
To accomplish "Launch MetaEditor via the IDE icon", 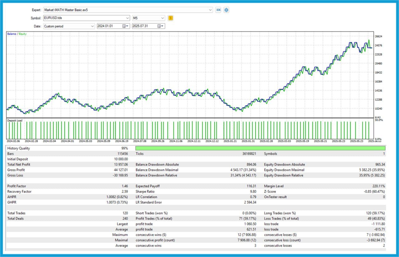I will (x=218, y=10).
